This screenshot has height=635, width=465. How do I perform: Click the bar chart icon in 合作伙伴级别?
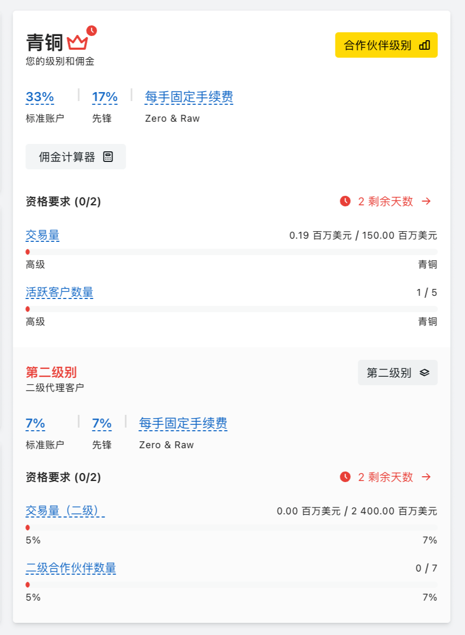[x=424, y=45]
